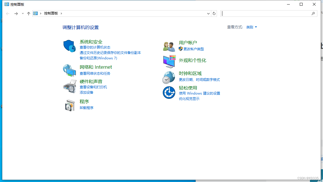
Task: Open the 轻松使用 blue circle icon
Action: 169,93
